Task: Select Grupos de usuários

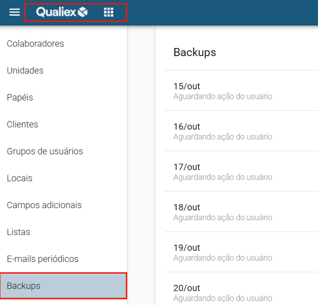Action: pos(45,151)
